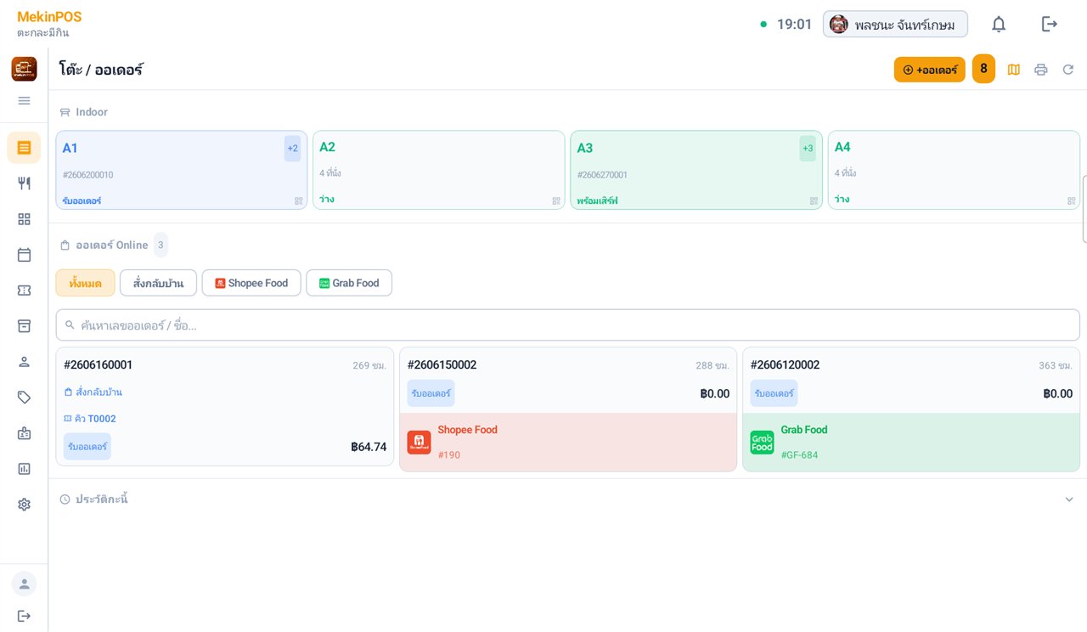Click รับออเดอร์ badge on order #2606120002
Image resolution: width=1087 pixels, height=632 pixels.
point(774,393)
